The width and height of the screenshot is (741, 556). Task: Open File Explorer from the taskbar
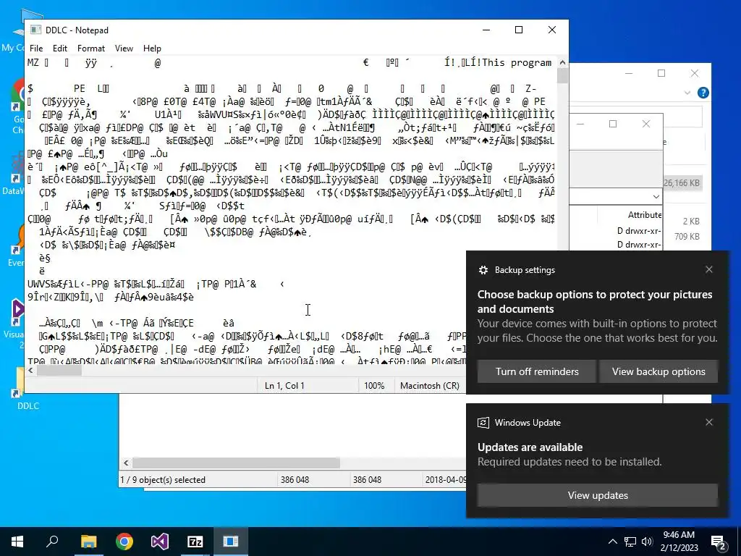[88, 542]
